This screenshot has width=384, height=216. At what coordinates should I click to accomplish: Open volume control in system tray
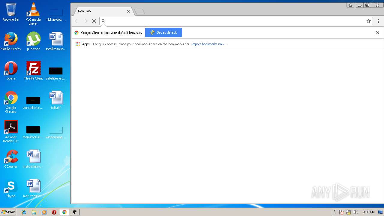pos(355,212)
